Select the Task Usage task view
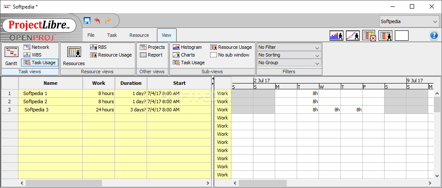The width and height of the screenshot is (442, 188). click(x=39, y=63)
